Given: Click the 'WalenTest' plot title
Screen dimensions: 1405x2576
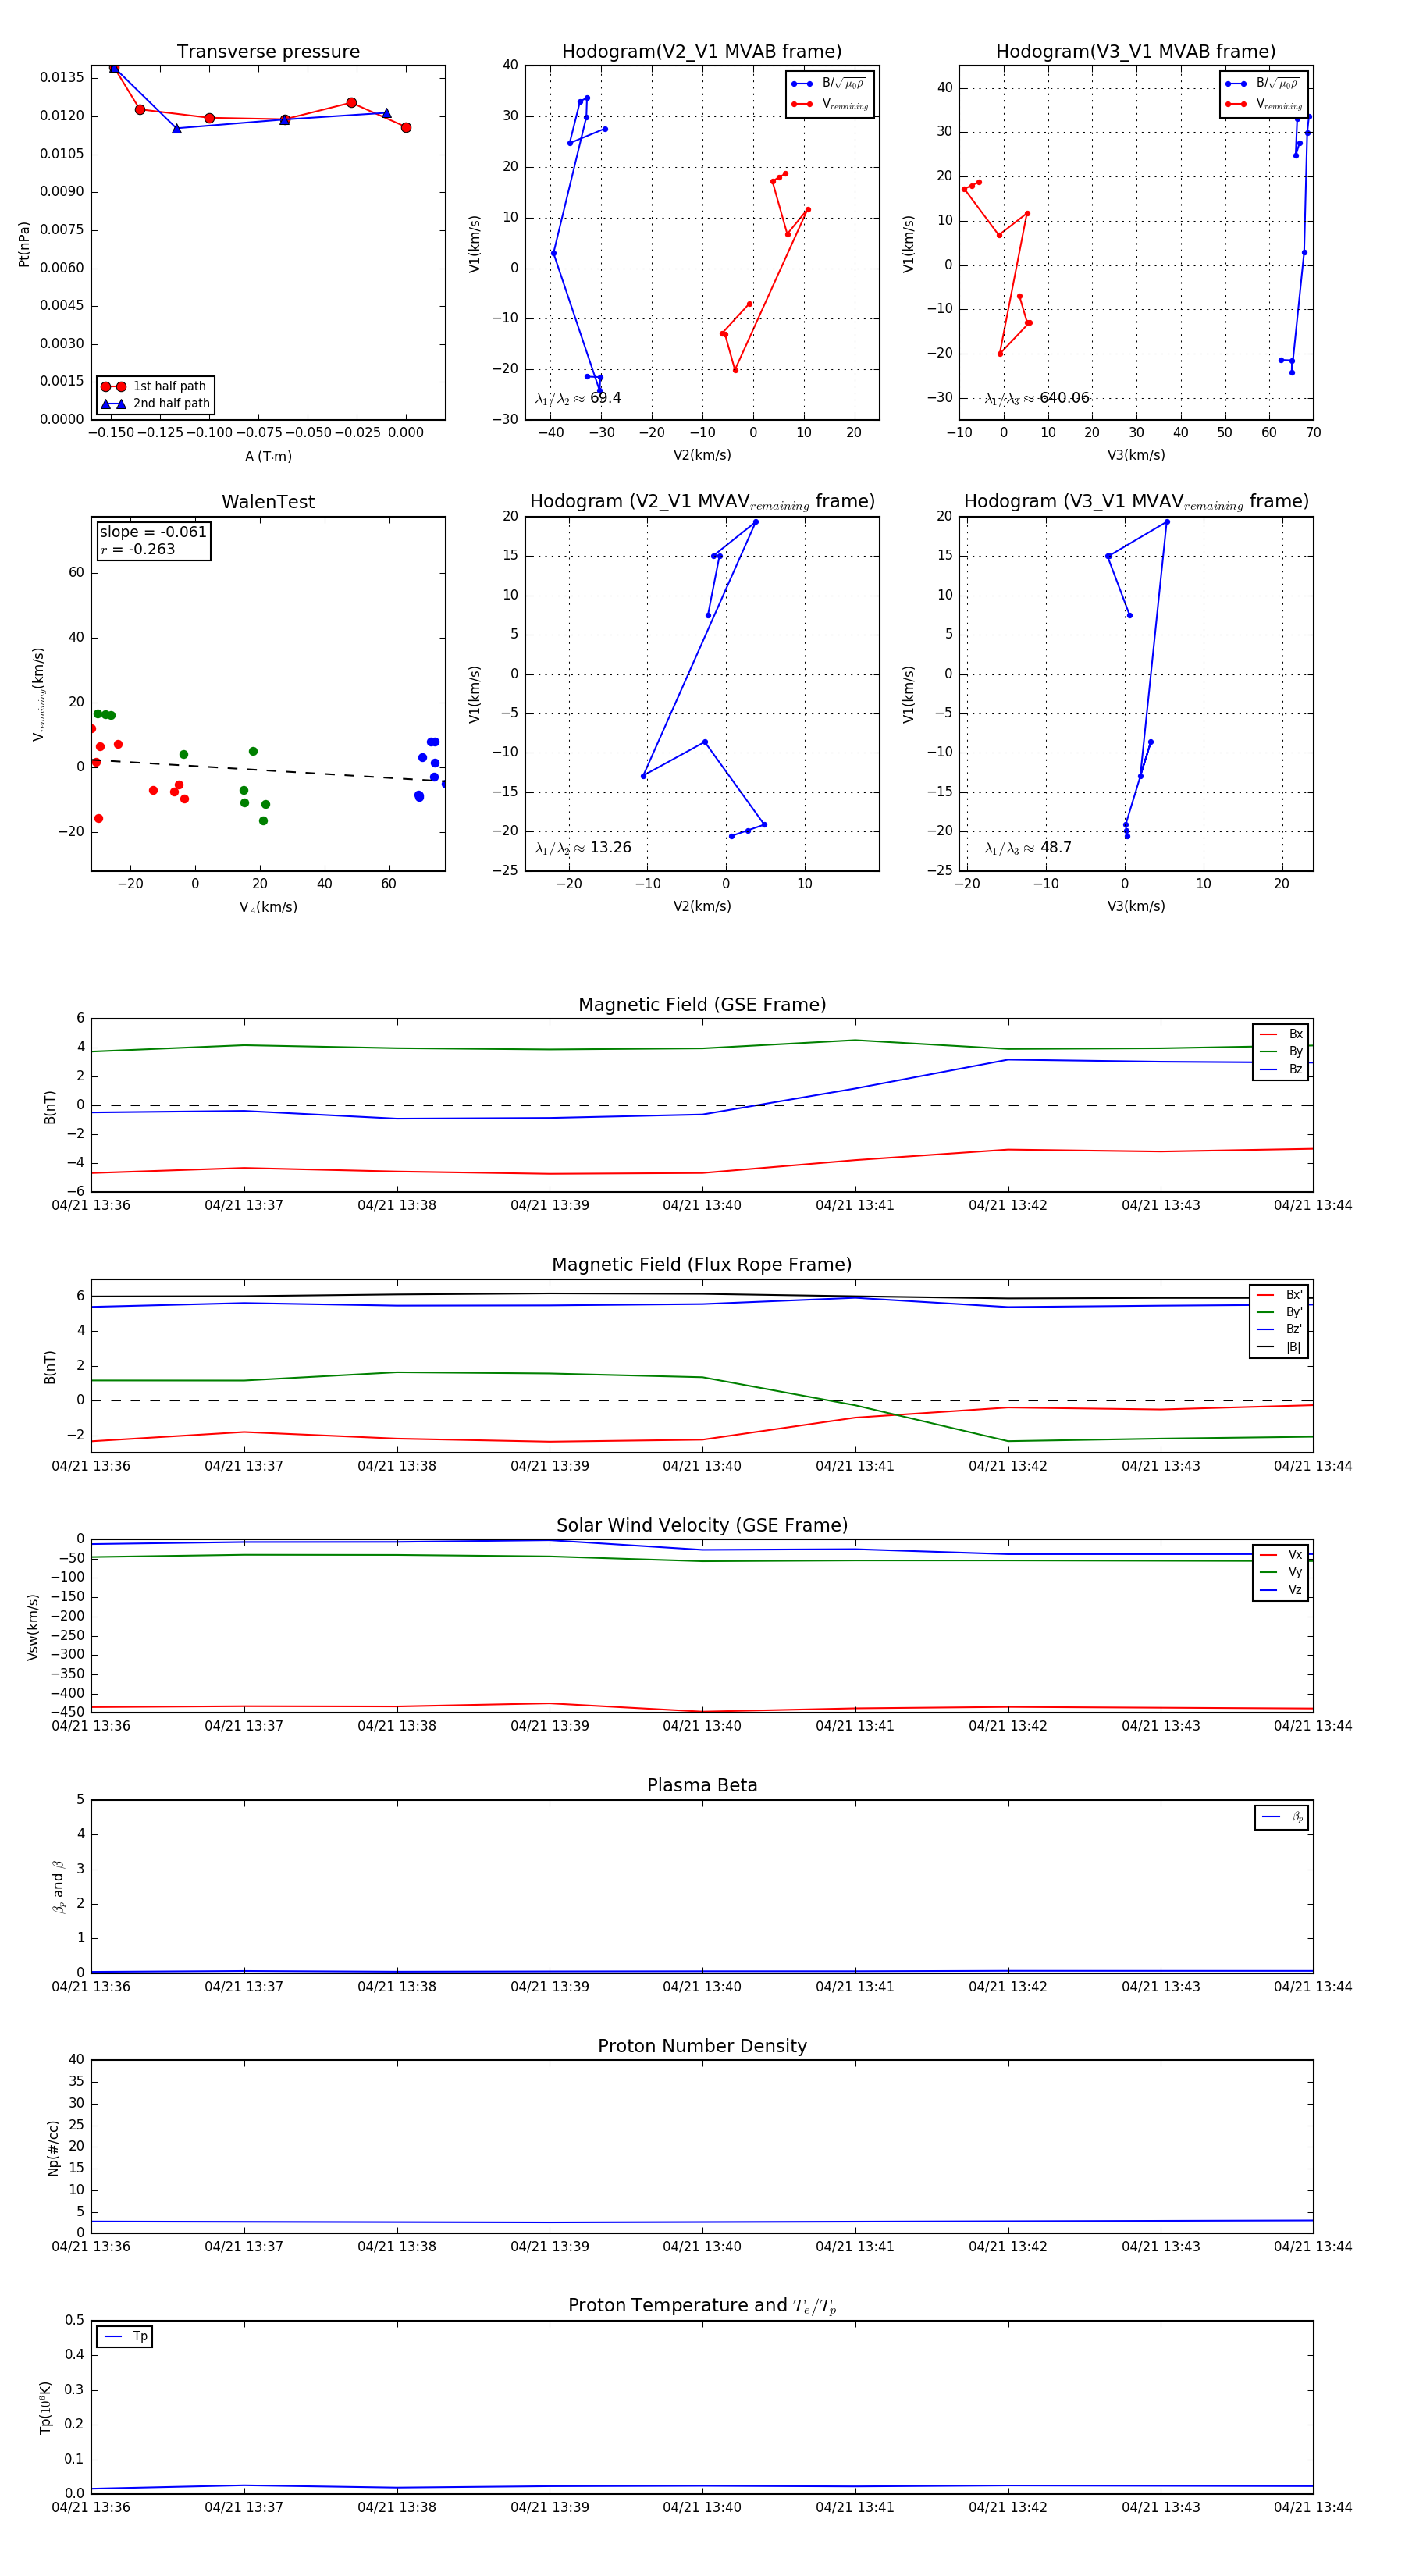Looking at the screenshot, I should pyautogui.click(x=268, y=502).
